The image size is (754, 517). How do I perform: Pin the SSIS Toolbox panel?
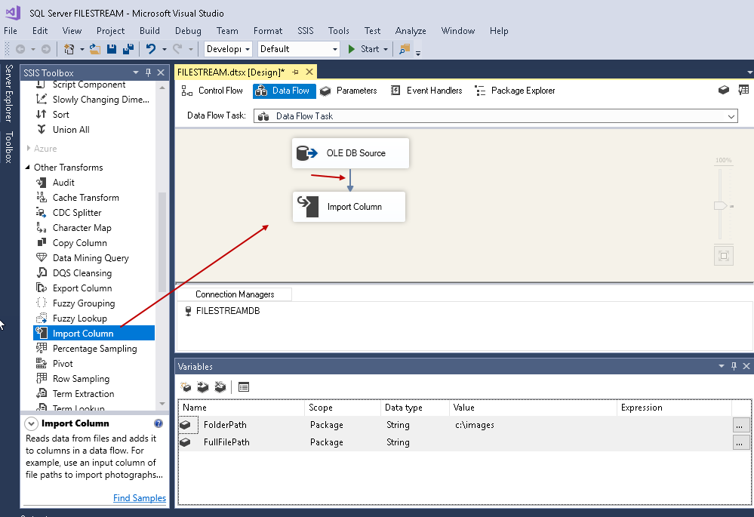coord(148,72)
